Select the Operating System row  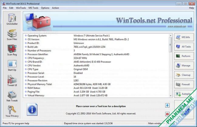coord(96,36)
